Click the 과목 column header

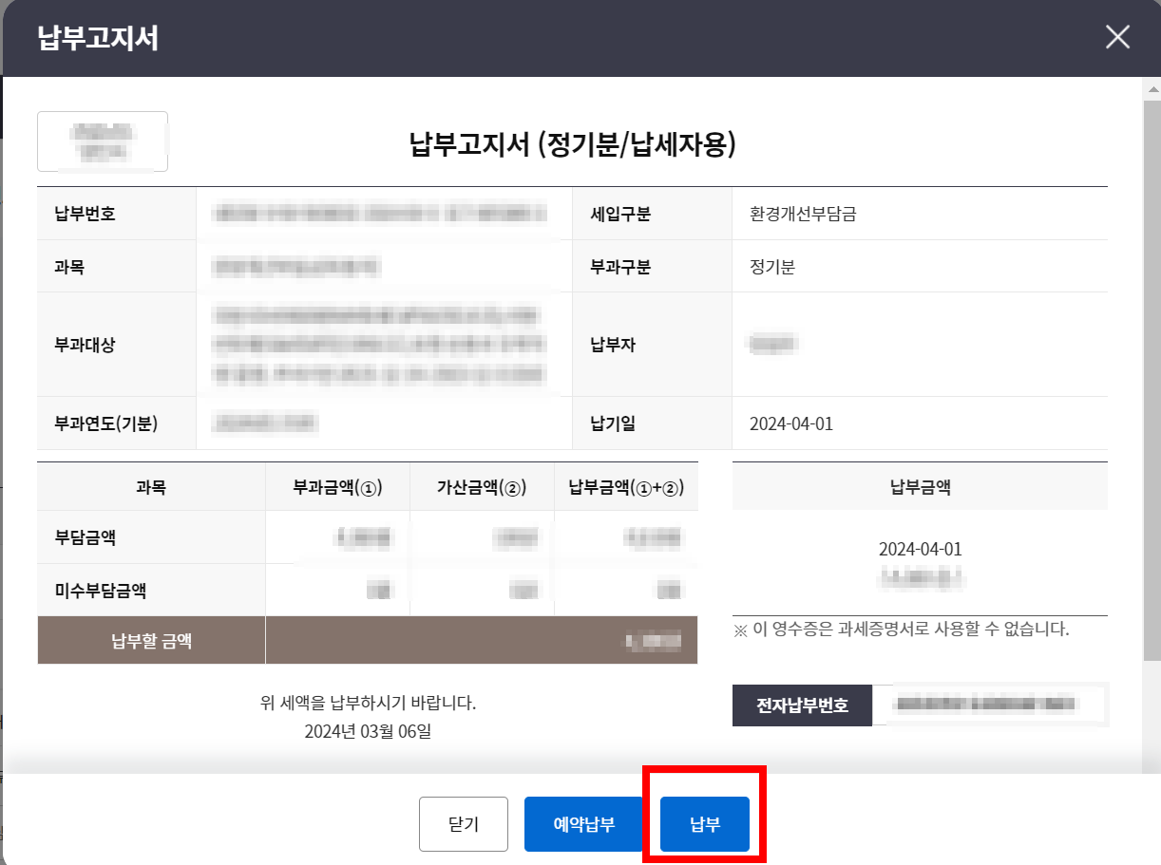click(150, 486)
